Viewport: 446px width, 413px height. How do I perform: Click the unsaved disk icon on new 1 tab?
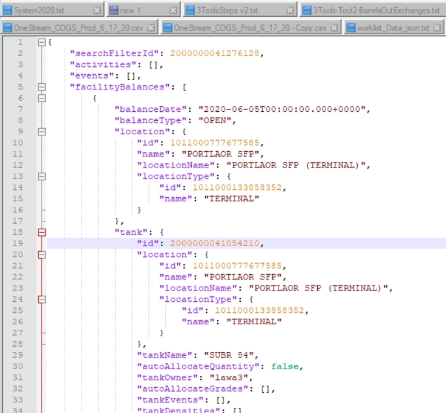click(114, 11)
